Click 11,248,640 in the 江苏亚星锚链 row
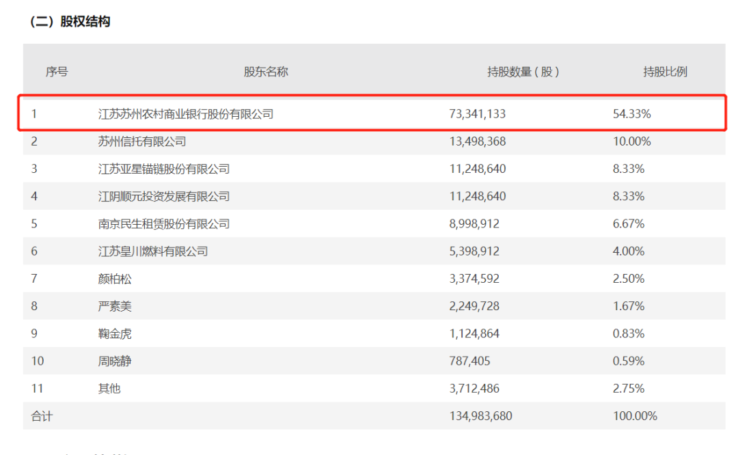This screenshot has width=738, height=455. [477, 169]
